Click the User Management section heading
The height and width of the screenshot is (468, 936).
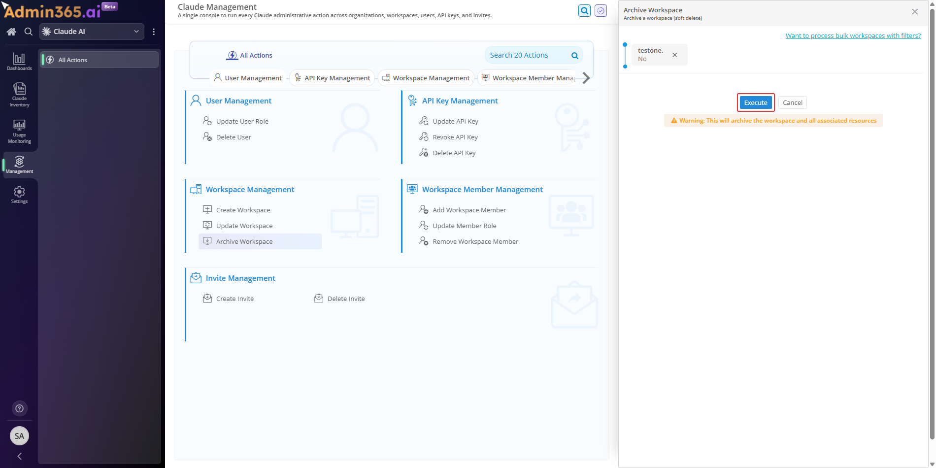[238, 100]
